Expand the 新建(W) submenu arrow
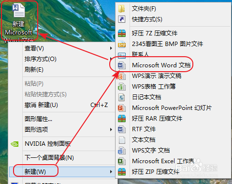 (111, 171)
